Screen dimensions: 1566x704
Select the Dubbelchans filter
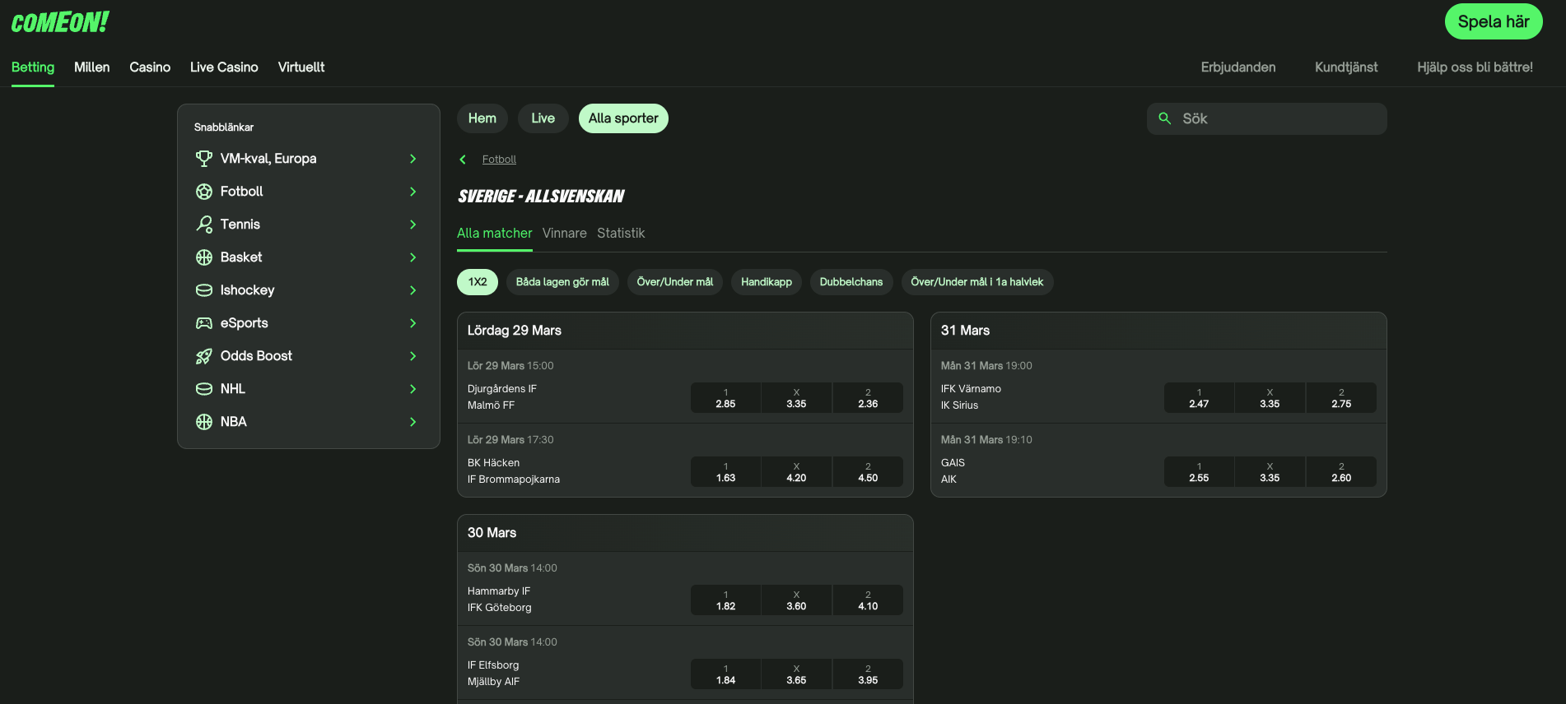851,282
